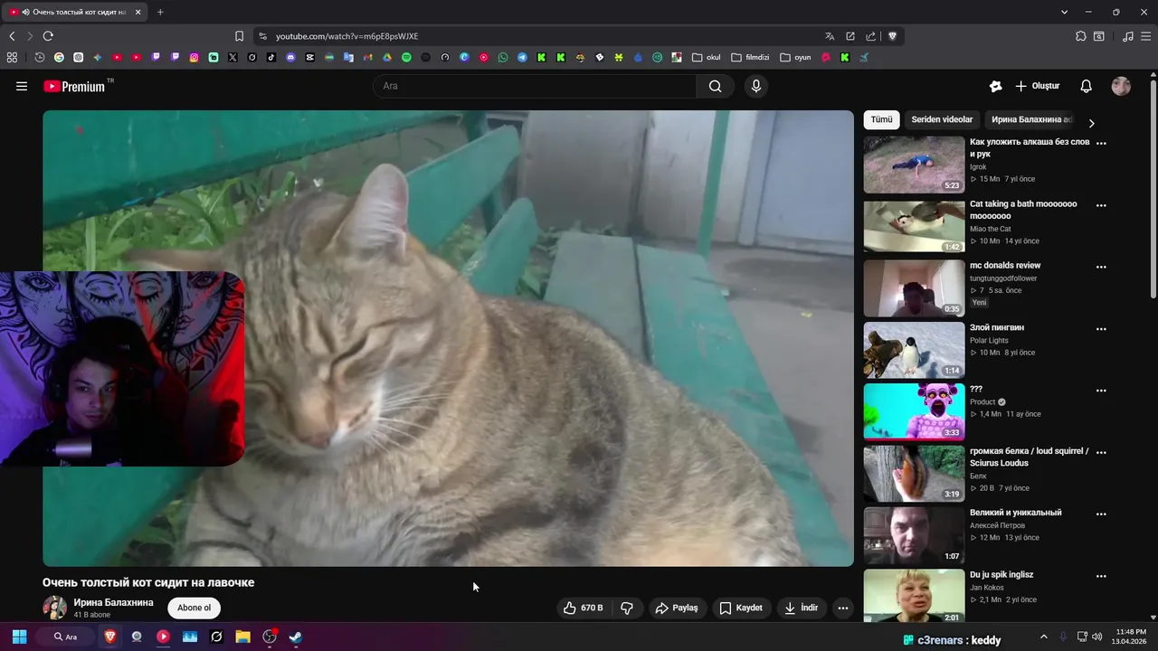Reload the page in the browser
Screen dimensions: 1158x651
coord(48,36)
